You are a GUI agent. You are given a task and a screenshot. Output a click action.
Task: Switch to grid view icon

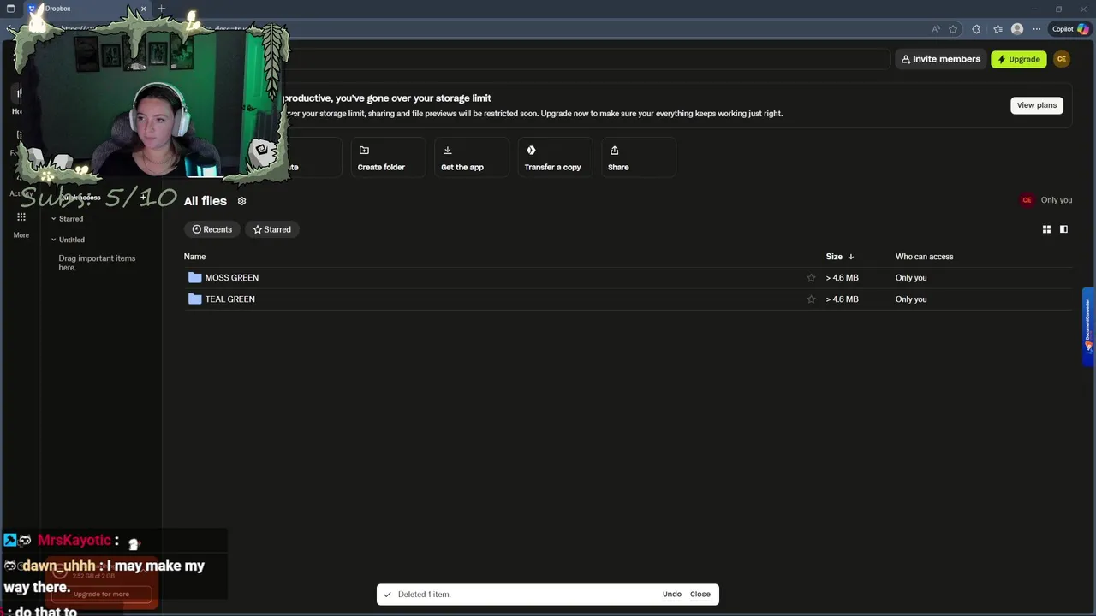(1046, 229)
